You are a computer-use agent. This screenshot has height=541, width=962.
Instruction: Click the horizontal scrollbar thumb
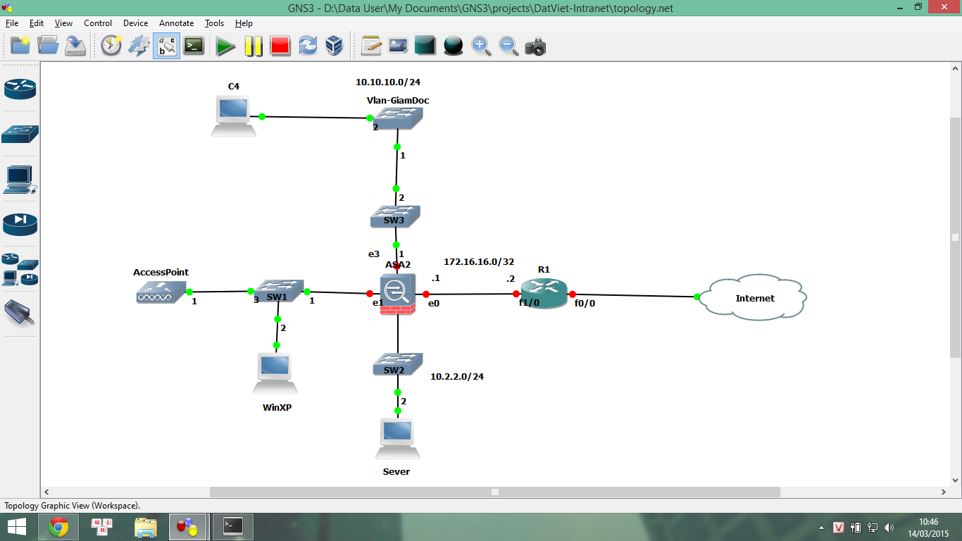click(494, 492)
